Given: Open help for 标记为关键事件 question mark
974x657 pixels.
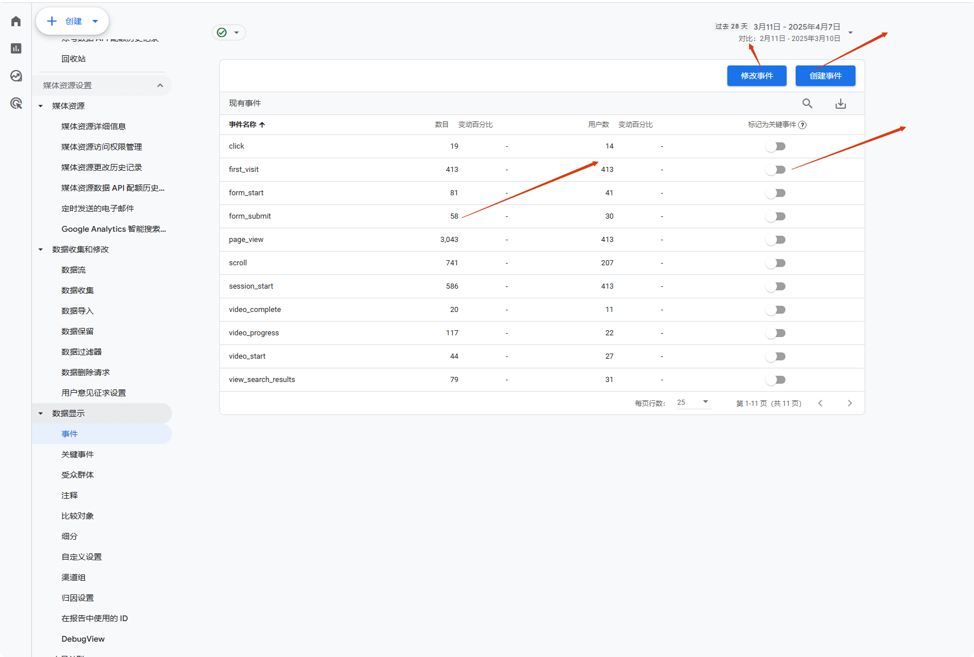Looking at the screenshot, I should 803,125.
